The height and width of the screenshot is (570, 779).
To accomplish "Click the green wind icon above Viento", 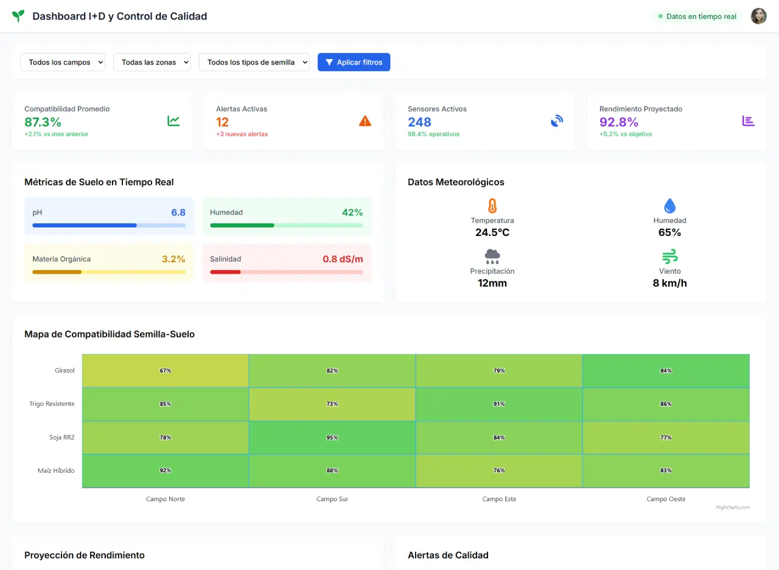I will pos(670,256).
